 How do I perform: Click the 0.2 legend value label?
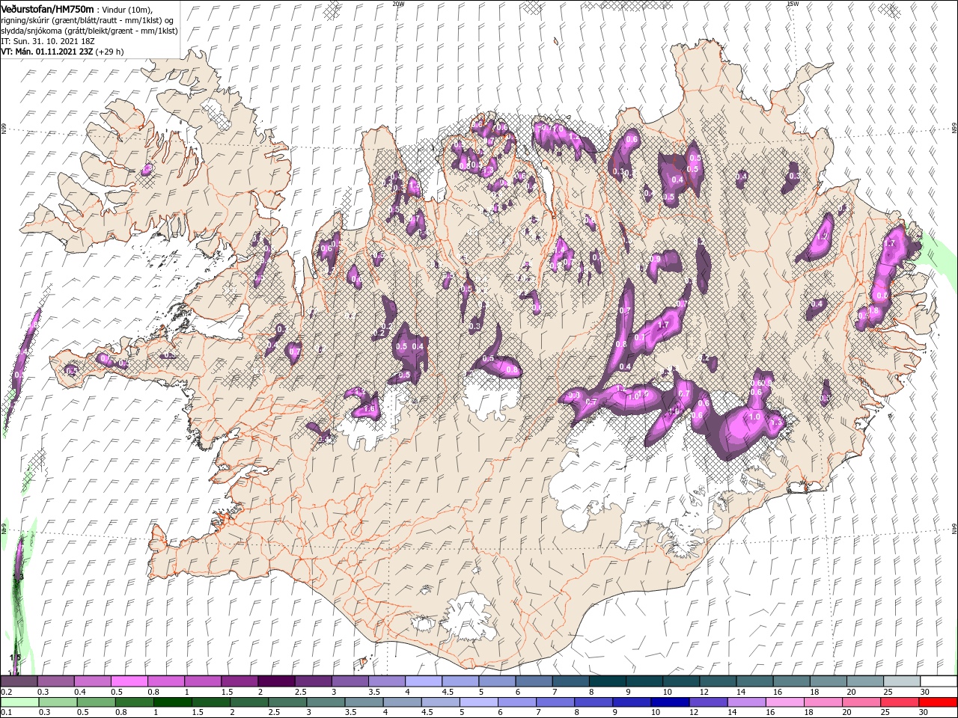(6, 692)
